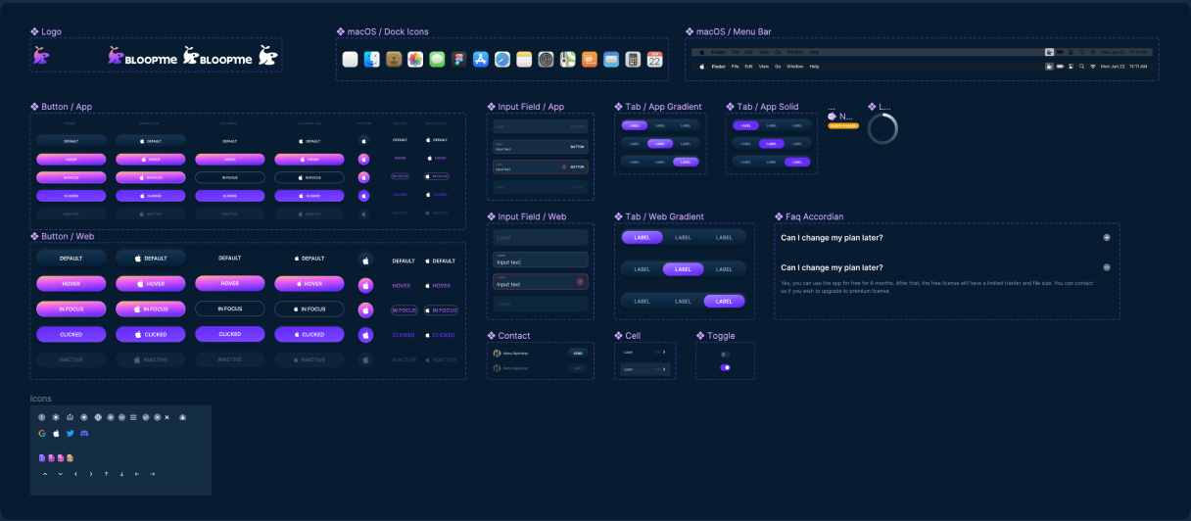This screenshot has width=1191, height=521.
Task: Select the Google logo in the Icons panel
Action: click(x=42, y=433)
